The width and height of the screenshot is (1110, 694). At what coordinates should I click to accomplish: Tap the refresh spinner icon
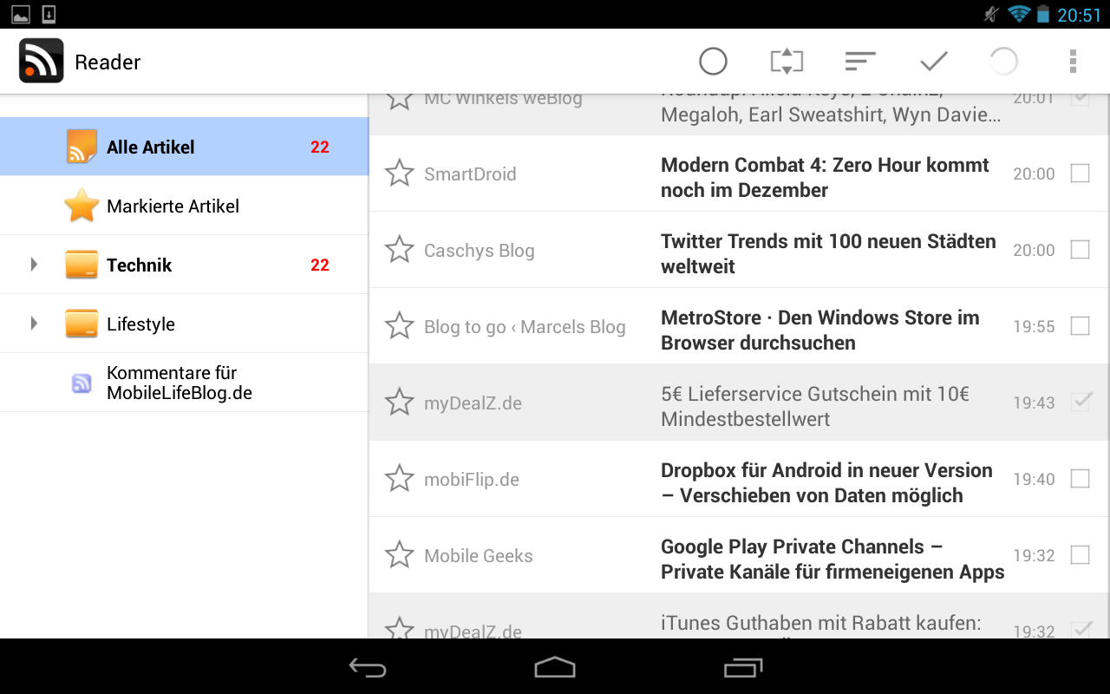pyautogui.click(x=1003, y=62)
